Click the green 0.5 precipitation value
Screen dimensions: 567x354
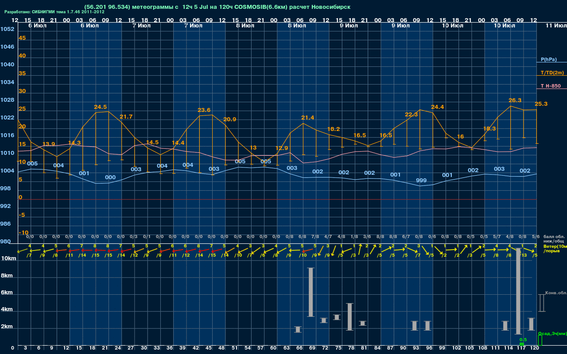523,340
